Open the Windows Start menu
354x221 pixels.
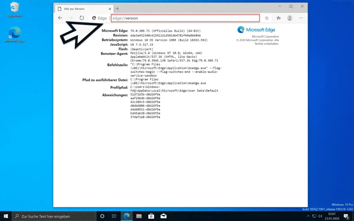[x=6, y=216]
